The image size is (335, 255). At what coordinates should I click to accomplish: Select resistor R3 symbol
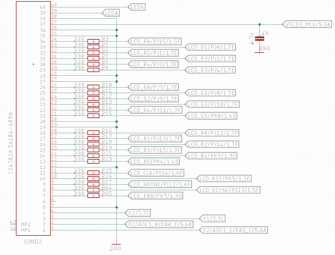pos(93,42)
